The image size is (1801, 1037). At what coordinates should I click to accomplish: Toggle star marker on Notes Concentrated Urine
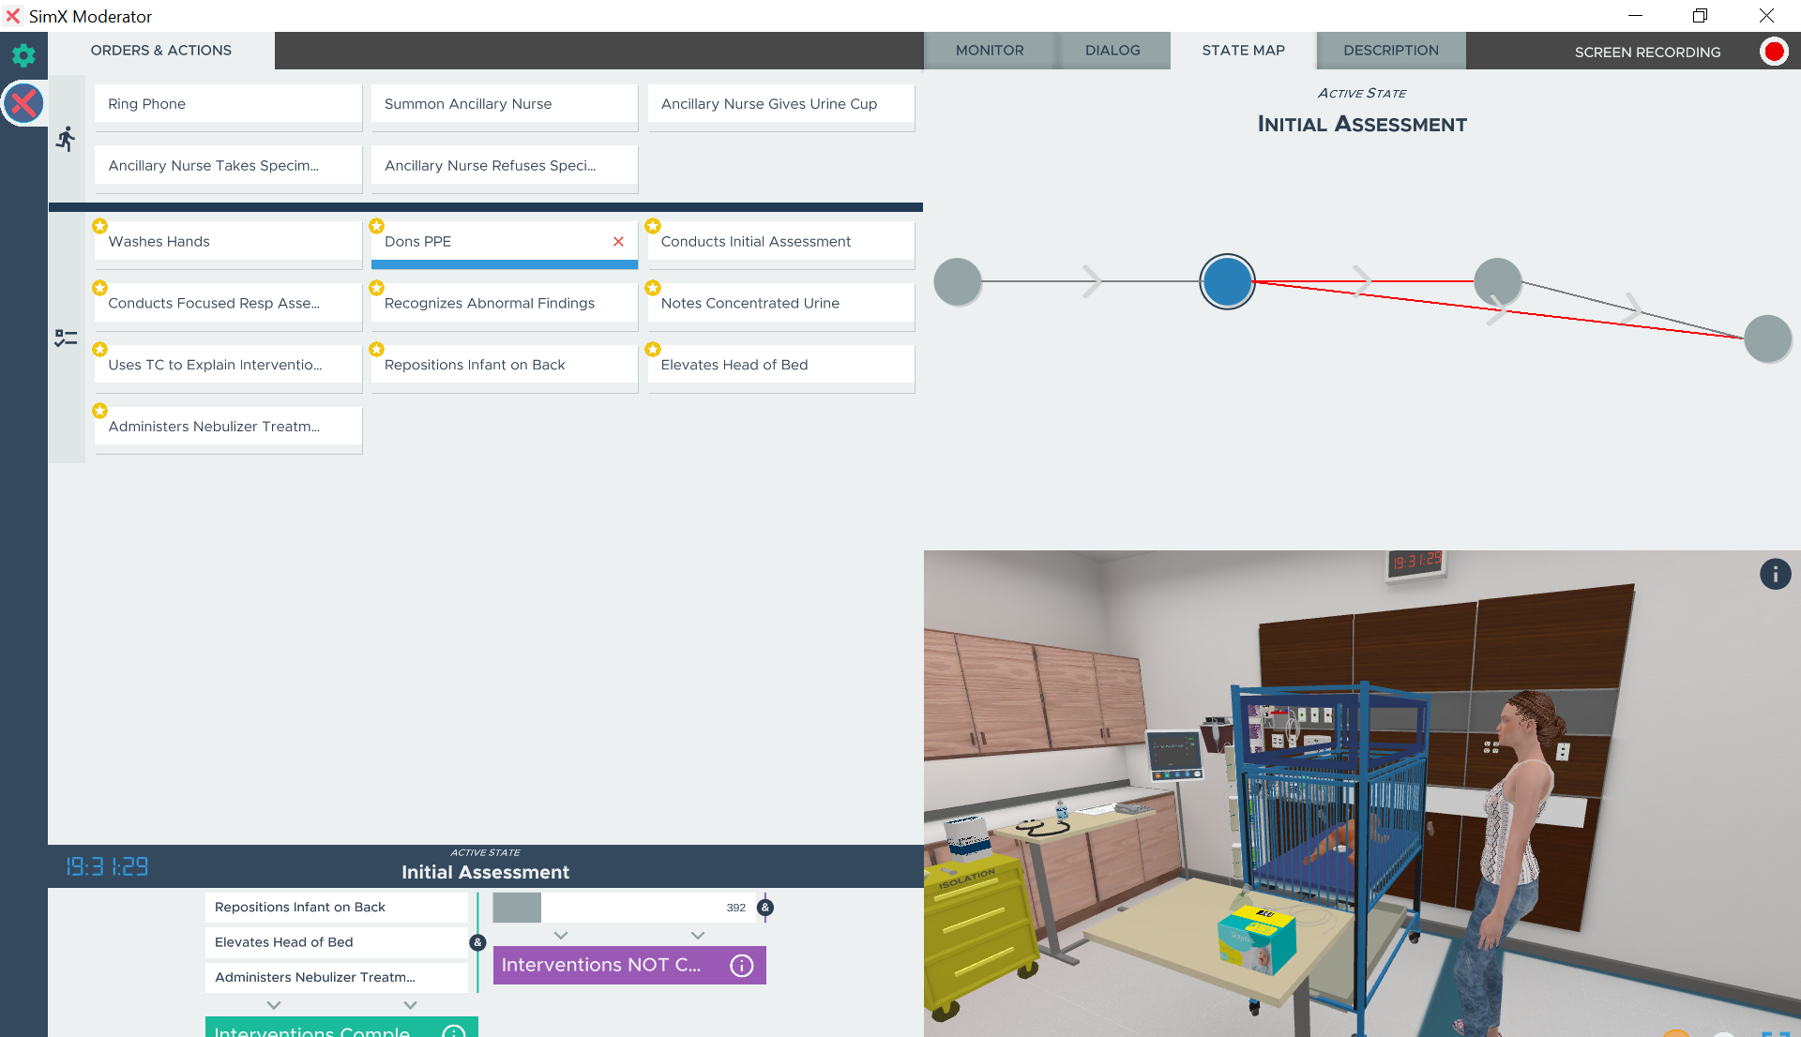653,288
